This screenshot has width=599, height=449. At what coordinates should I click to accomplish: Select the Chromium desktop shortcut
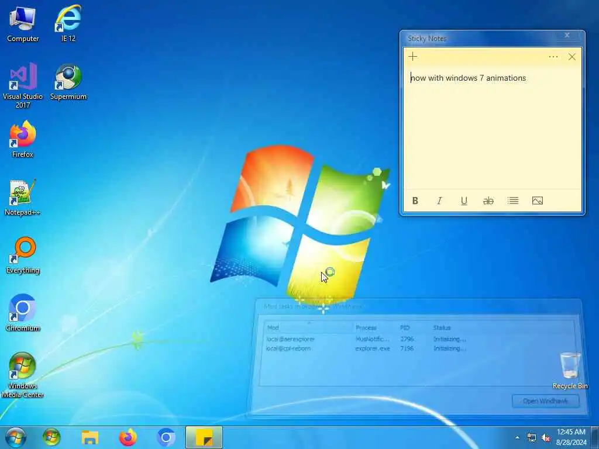coord(23,313)
